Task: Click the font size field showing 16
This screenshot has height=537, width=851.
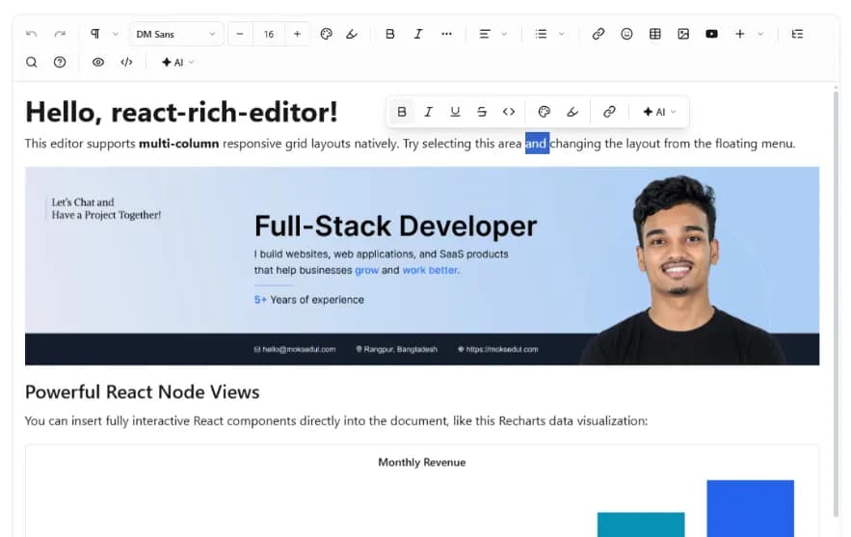Action: [x=269, y=34]
